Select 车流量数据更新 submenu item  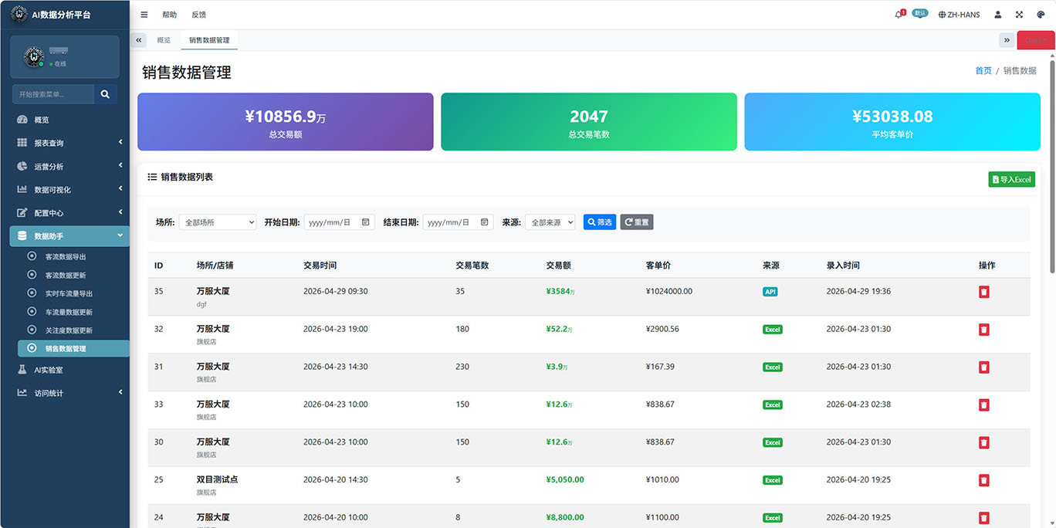tap(73, 312)
